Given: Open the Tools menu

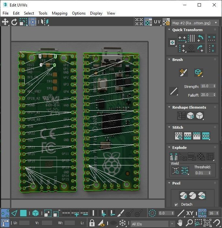Looking at the screenshot, I should point(43,13).
